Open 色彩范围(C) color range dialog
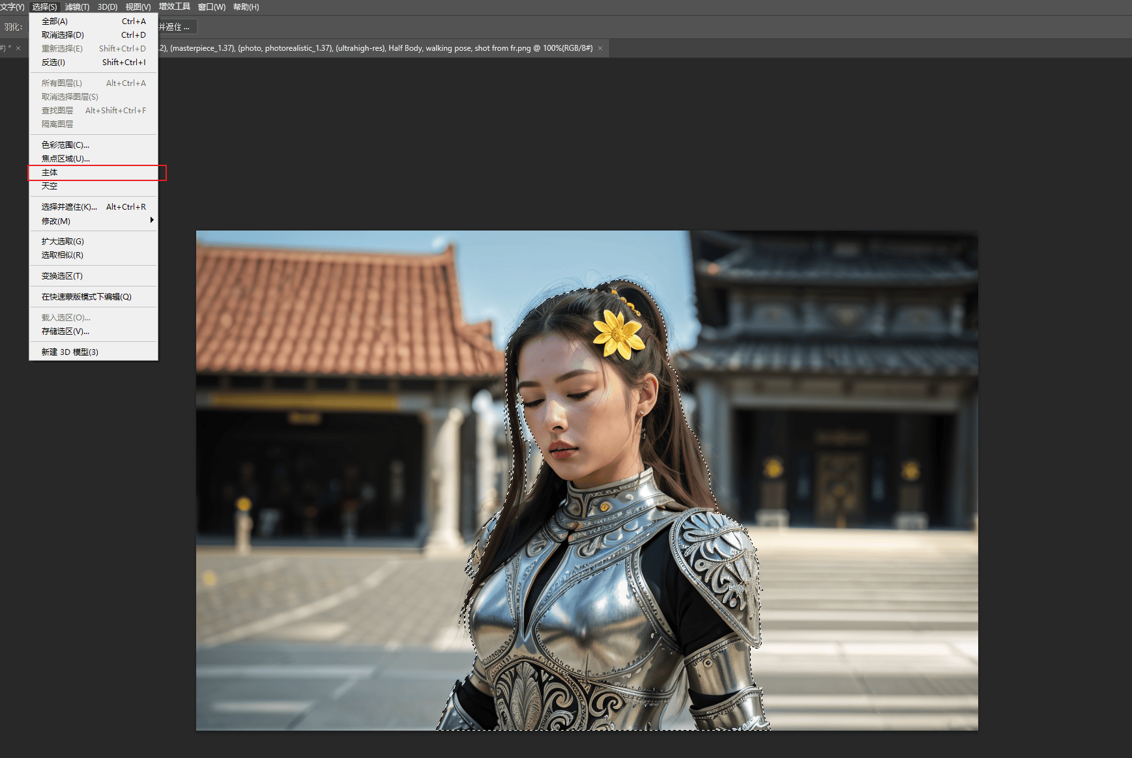 coord(94,145)
